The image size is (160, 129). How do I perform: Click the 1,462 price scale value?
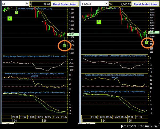[71, 53]
